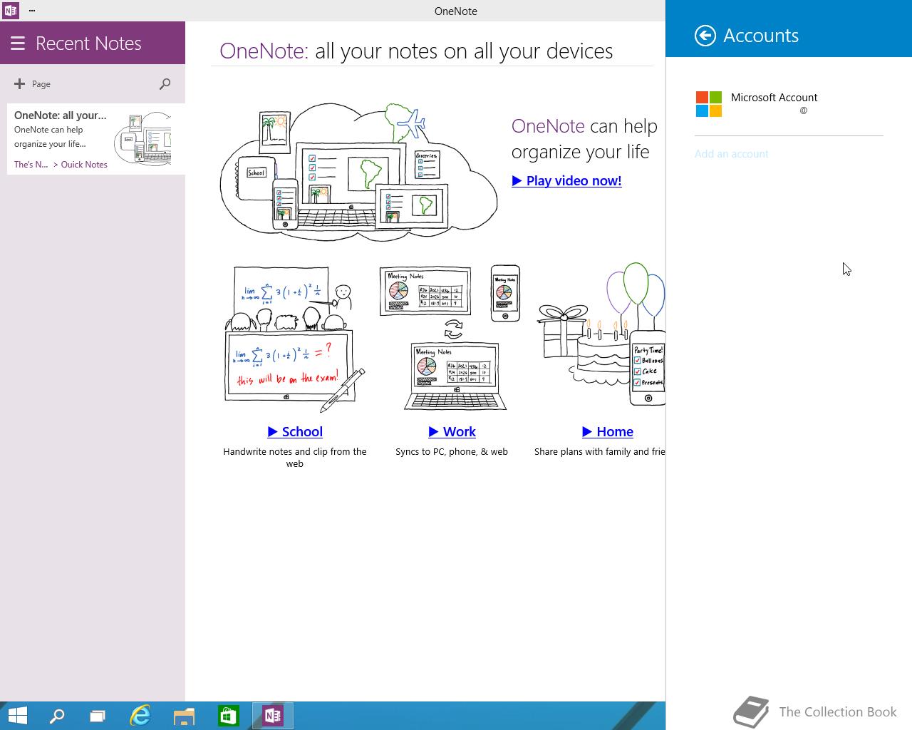
Task: Click Add an account
Action: (x=732, y=154)
